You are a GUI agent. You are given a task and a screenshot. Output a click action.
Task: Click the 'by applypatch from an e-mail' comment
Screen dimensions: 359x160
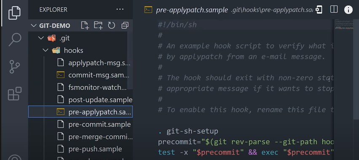[241, 57]
